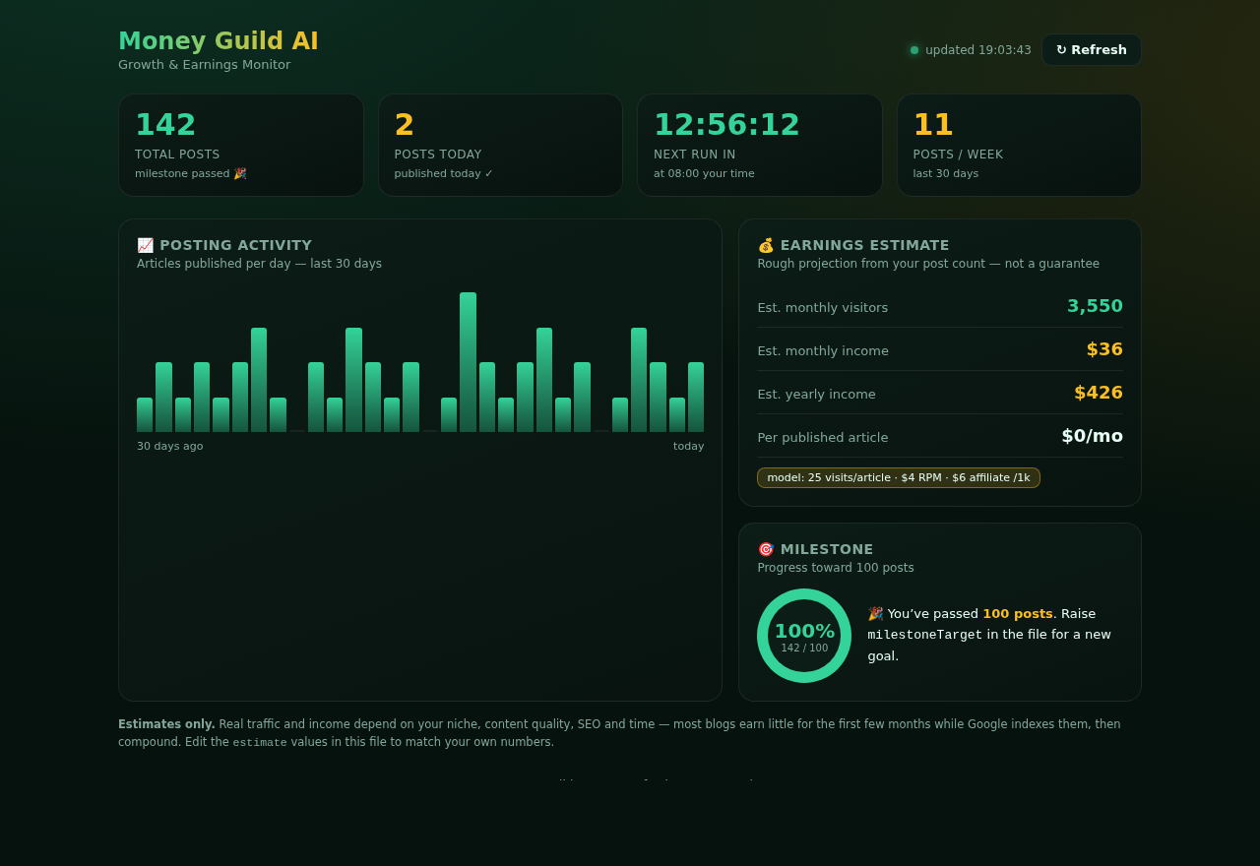Viewport: 1260px width, 866px height.
Task: Click the money bag icon in Earnings heading
Action: click(x=766, y=245)
